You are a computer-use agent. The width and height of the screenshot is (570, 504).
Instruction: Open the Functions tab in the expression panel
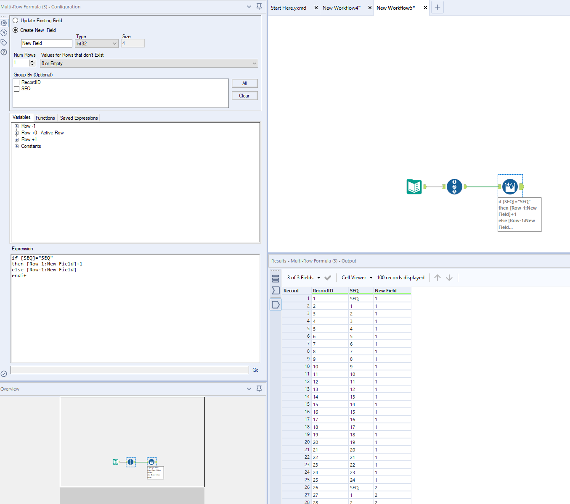point(45,118)
